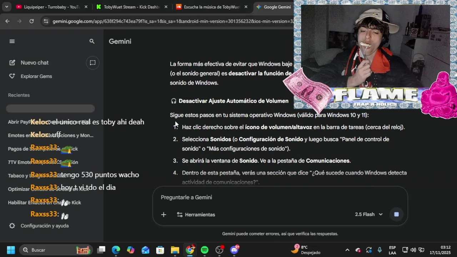Open Outlook from the taskbar
This screenshot has height=257, width=457.
pos(145,250)
